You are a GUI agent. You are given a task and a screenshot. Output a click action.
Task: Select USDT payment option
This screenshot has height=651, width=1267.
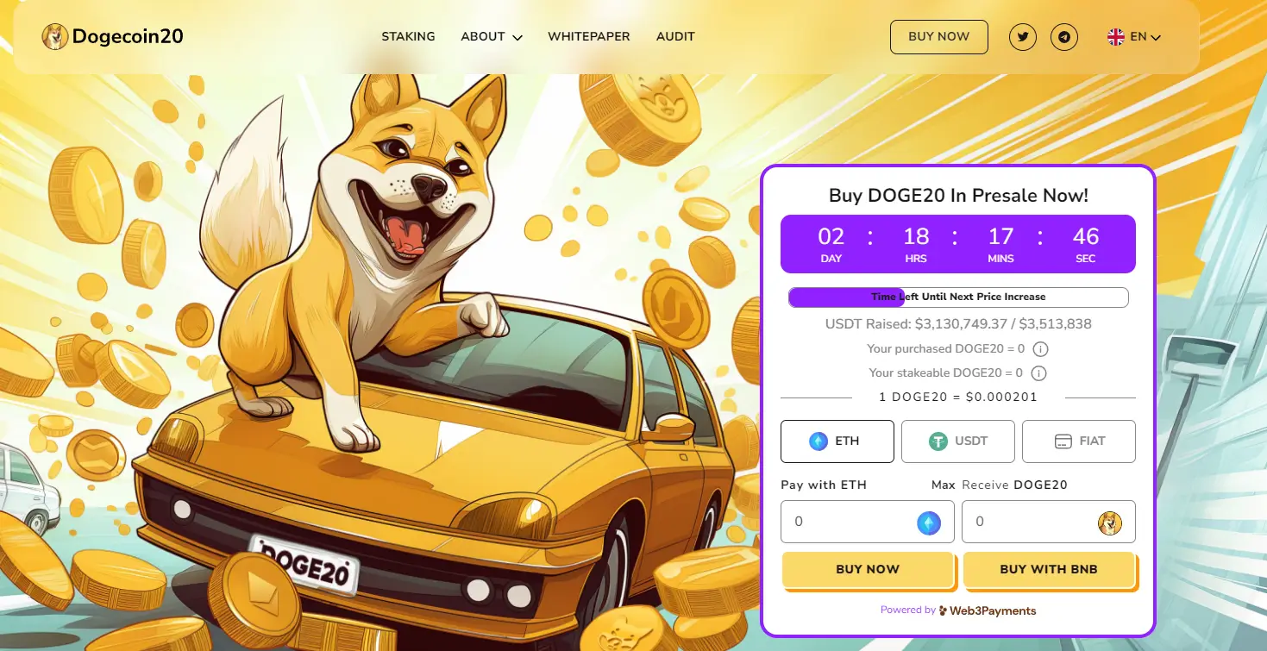pyautogui.click(x=958, y=441)
